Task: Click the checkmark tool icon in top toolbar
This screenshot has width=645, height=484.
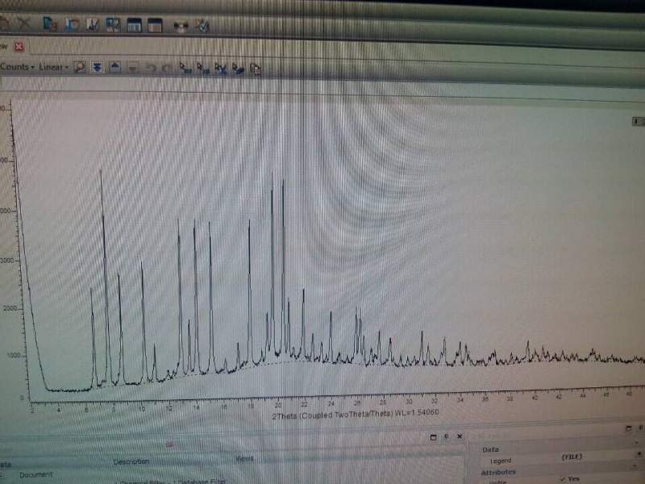Action: [x=202, y=26]
